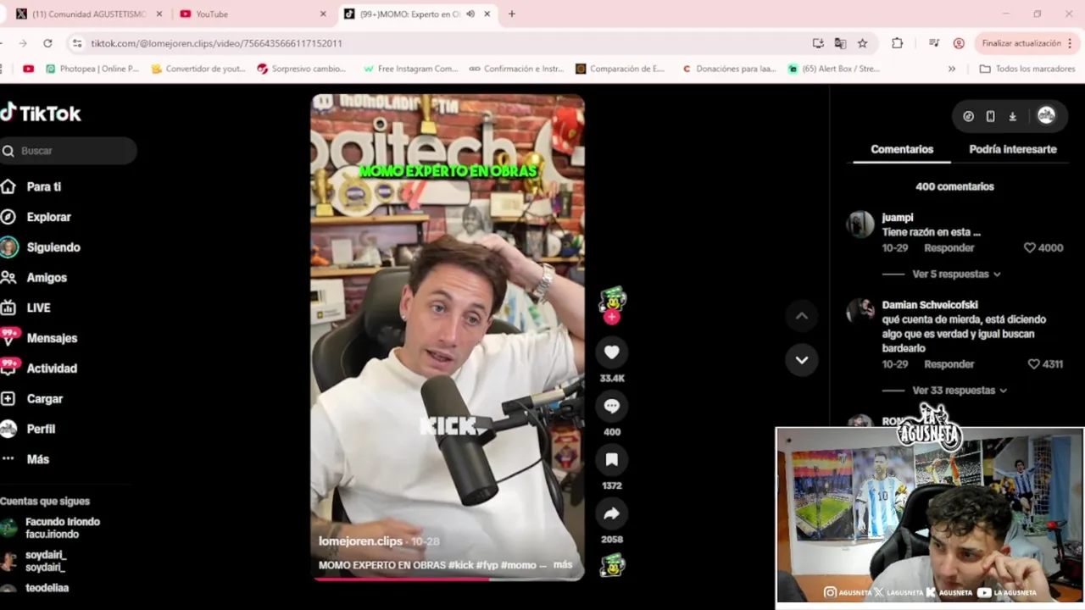The width and height of the screenshot is (1085, 610).
Task: Like juampi's comment heart
Action: coord(1030,248)
